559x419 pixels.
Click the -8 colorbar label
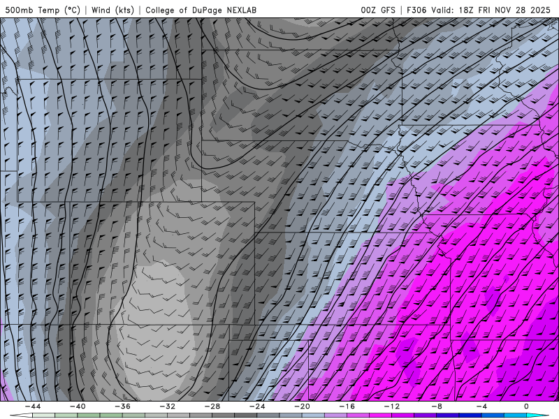coord(437,406)
